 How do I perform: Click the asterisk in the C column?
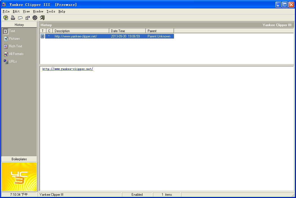coord(49,36)
